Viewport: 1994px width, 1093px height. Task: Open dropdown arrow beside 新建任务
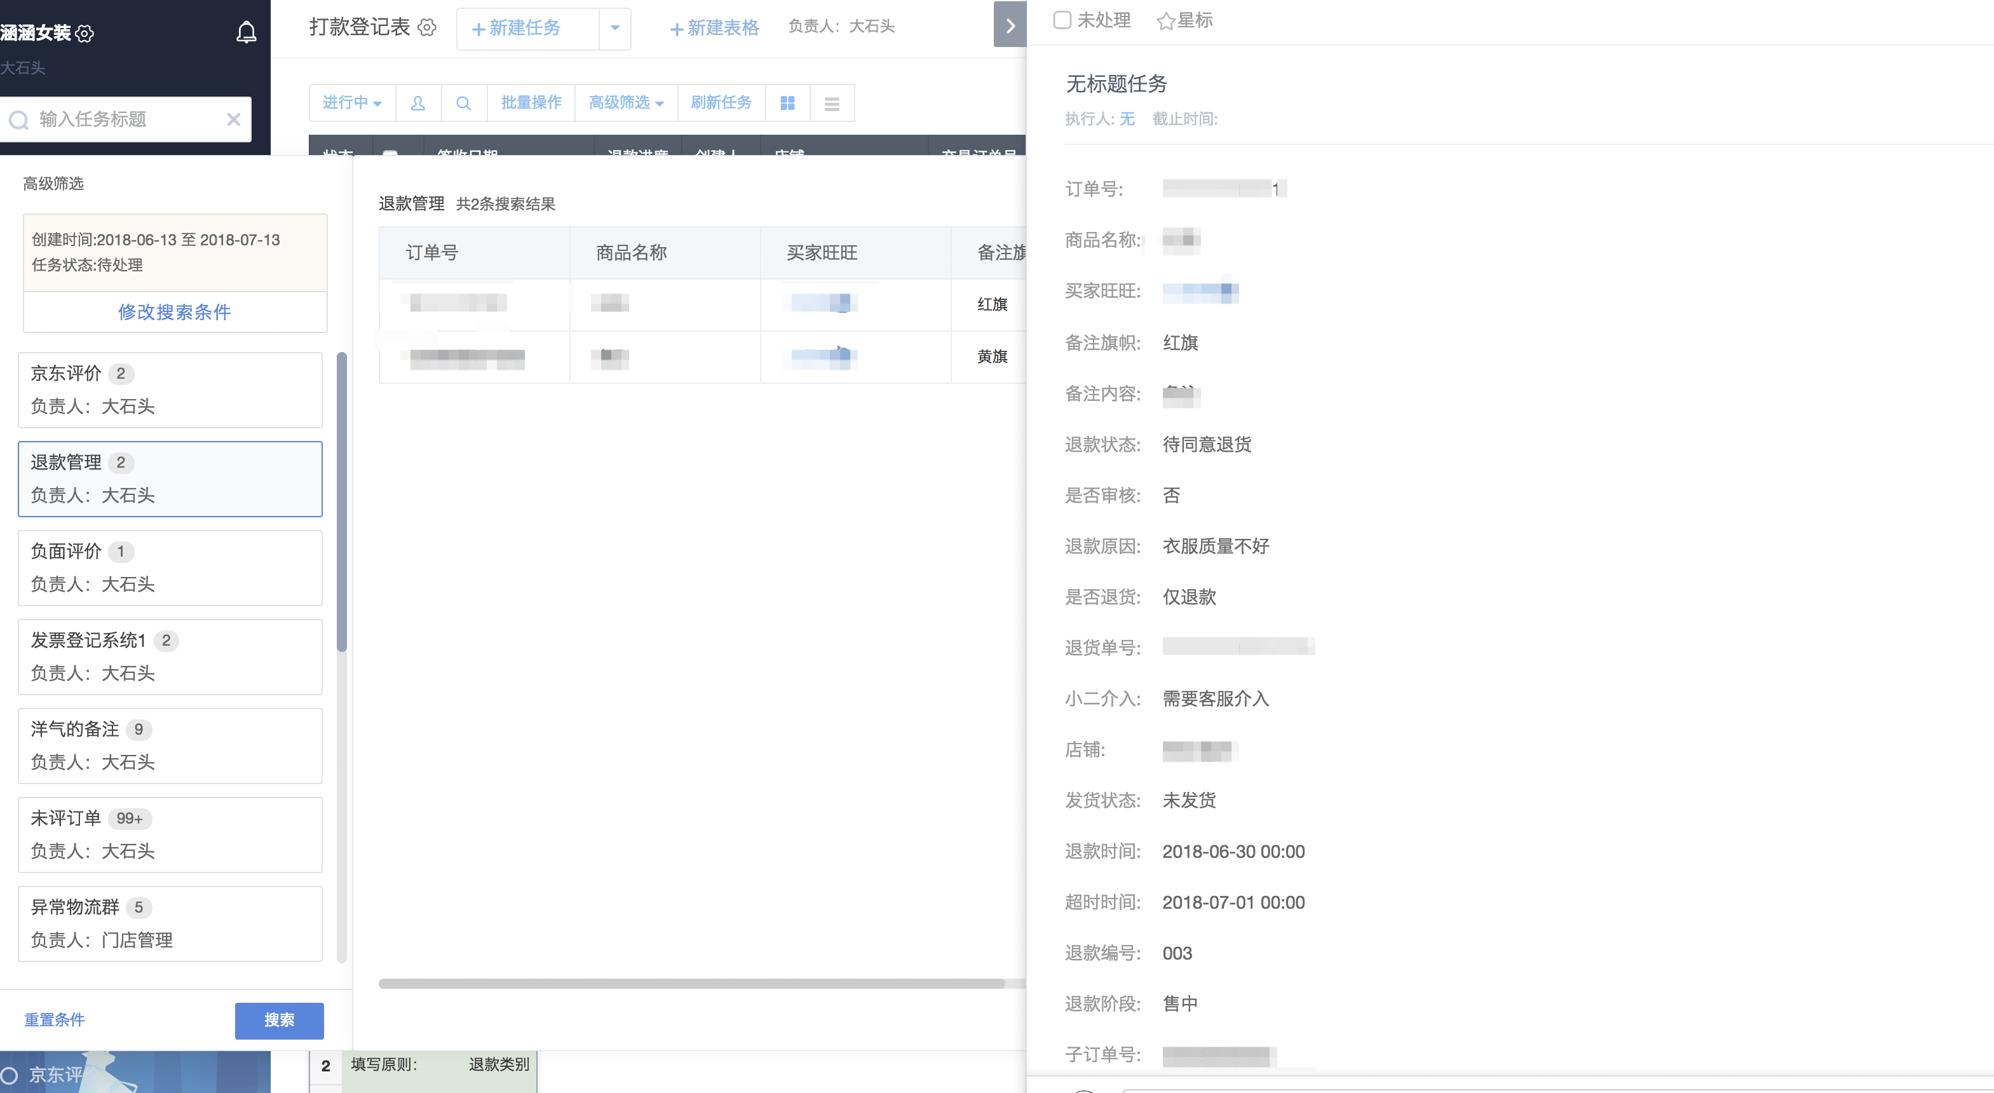[614, 29]
